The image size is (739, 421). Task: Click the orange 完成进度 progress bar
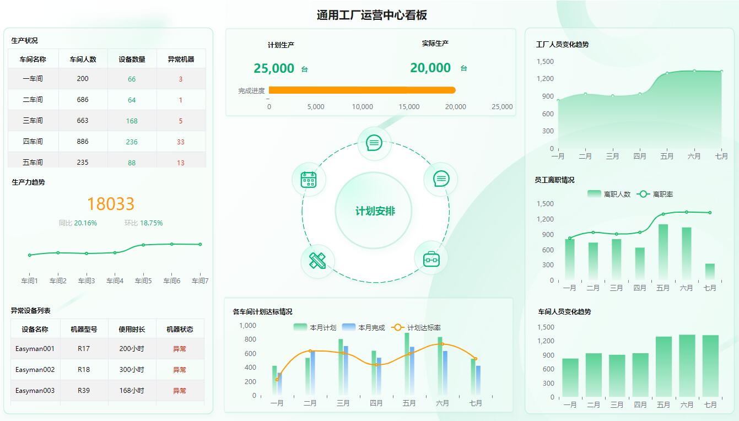pyautogui.click(x=362, y=90)
